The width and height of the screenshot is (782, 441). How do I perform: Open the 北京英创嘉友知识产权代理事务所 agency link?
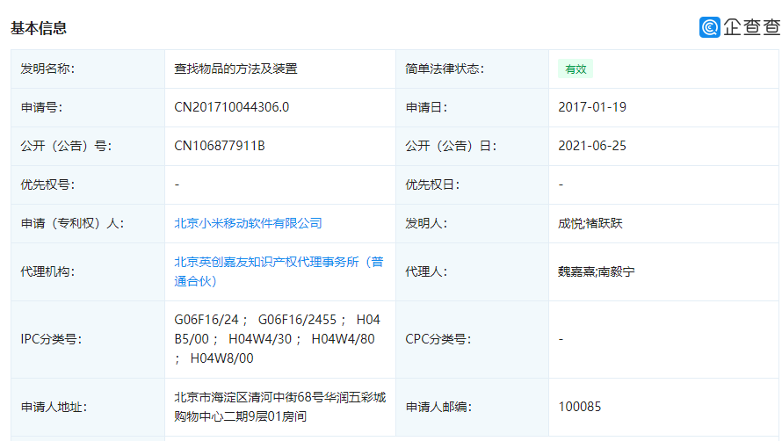pyautogui.click(x=279, y=271)
